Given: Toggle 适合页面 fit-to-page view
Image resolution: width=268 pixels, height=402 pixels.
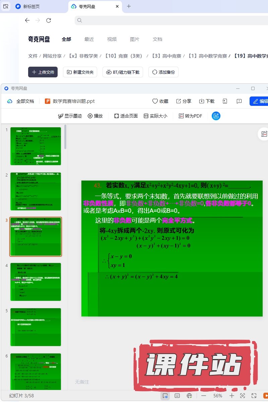Looking at the screenshot, I should tap(126, 116).
